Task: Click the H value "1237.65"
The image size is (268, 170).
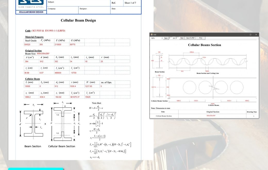Action: click(89, 86)
